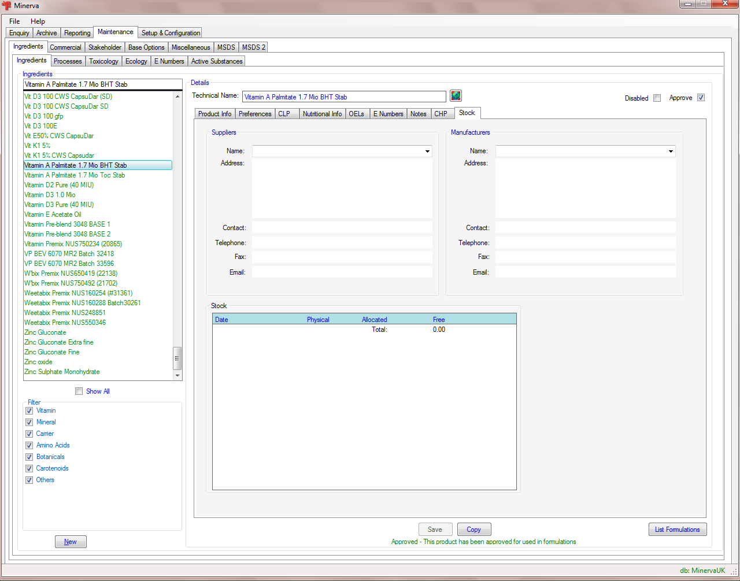The image size is (740, 581).
Task: Click the Allocated column header in Stock
Action: point(374,320)
